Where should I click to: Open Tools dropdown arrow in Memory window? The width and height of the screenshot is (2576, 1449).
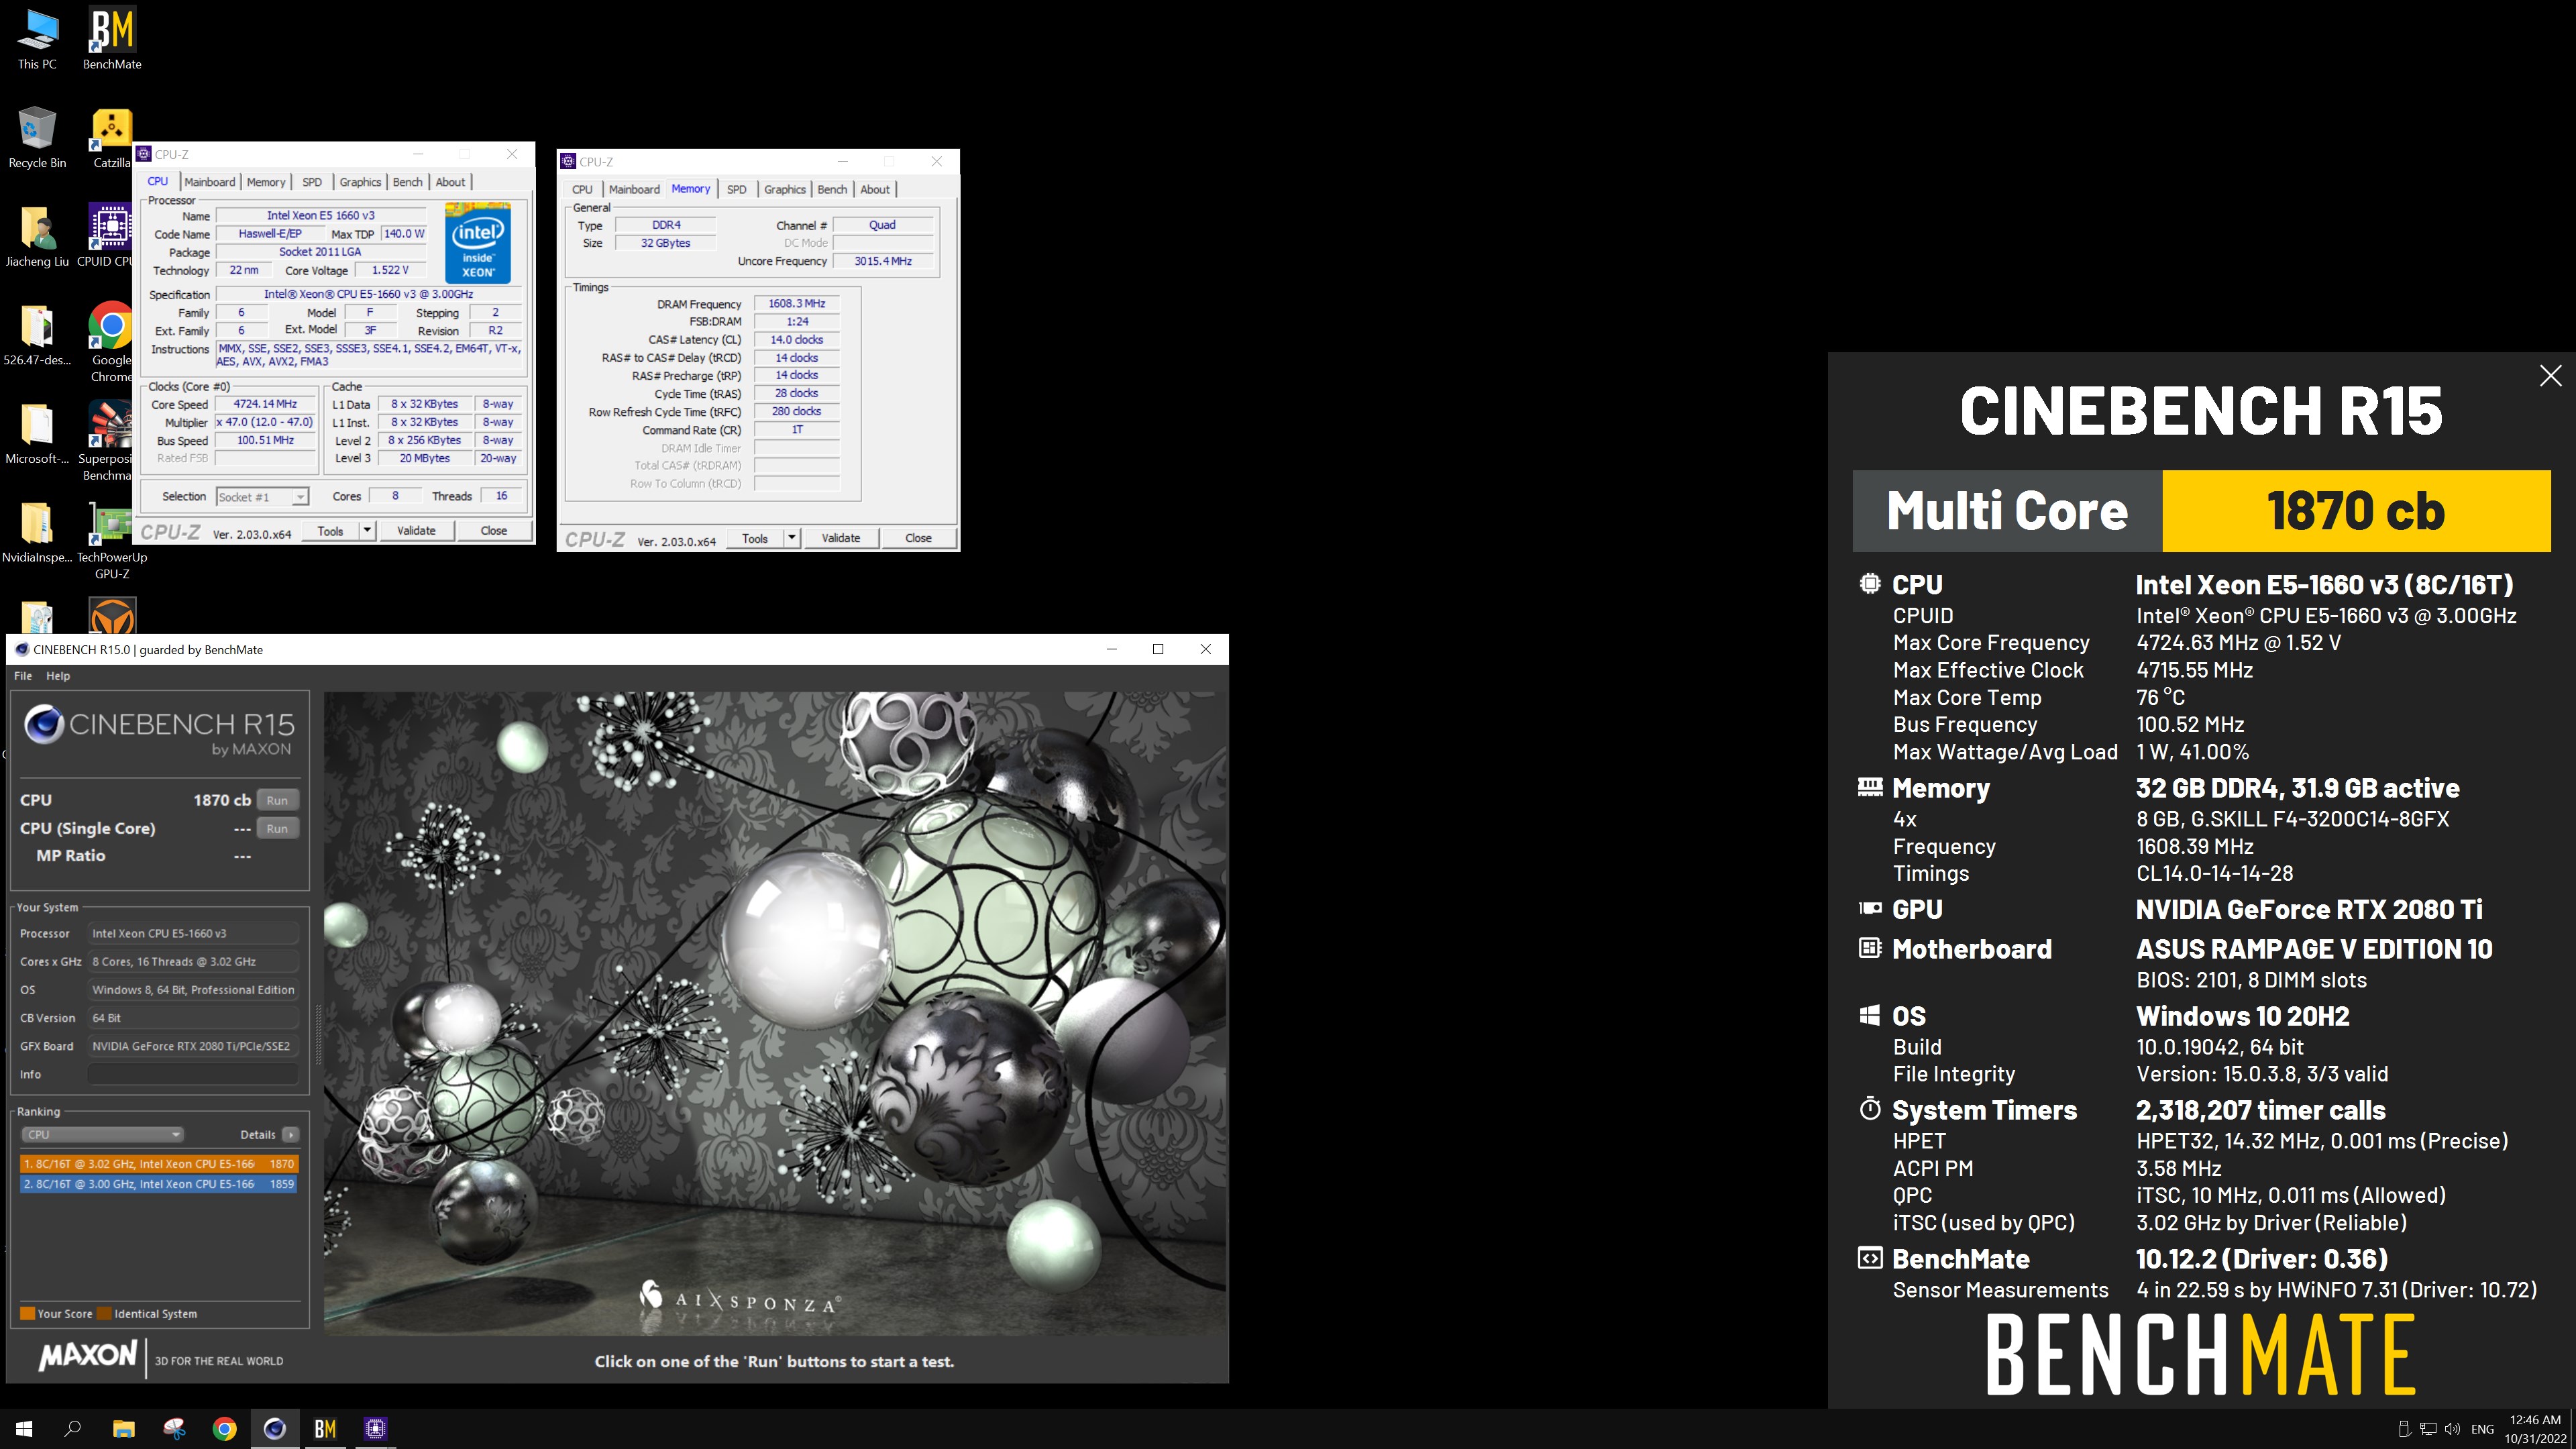(791, 538)
